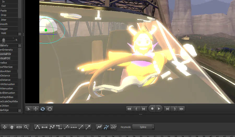Activate the viewport selection arrow tool
235x137 pixels.
tap(29, 109)
